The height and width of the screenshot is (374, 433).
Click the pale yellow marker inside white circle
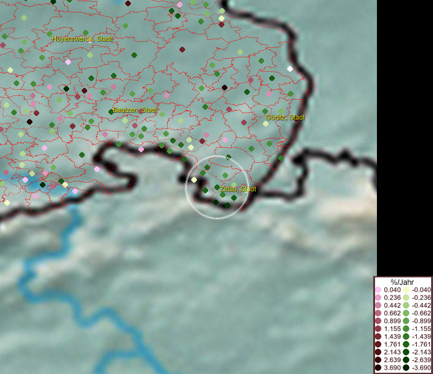pyautogui.click(x=194, y=180)
